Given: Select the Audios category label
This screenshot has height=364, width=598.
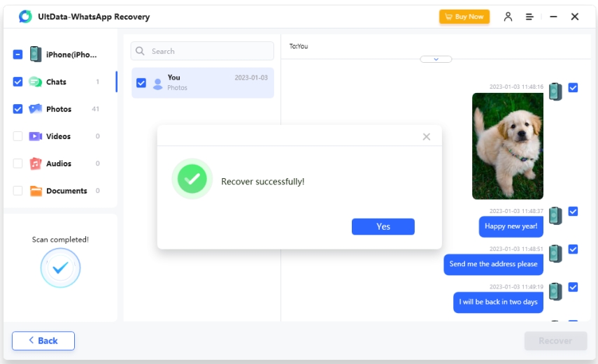Looking at the screenshot, I should tap(59, 163).
